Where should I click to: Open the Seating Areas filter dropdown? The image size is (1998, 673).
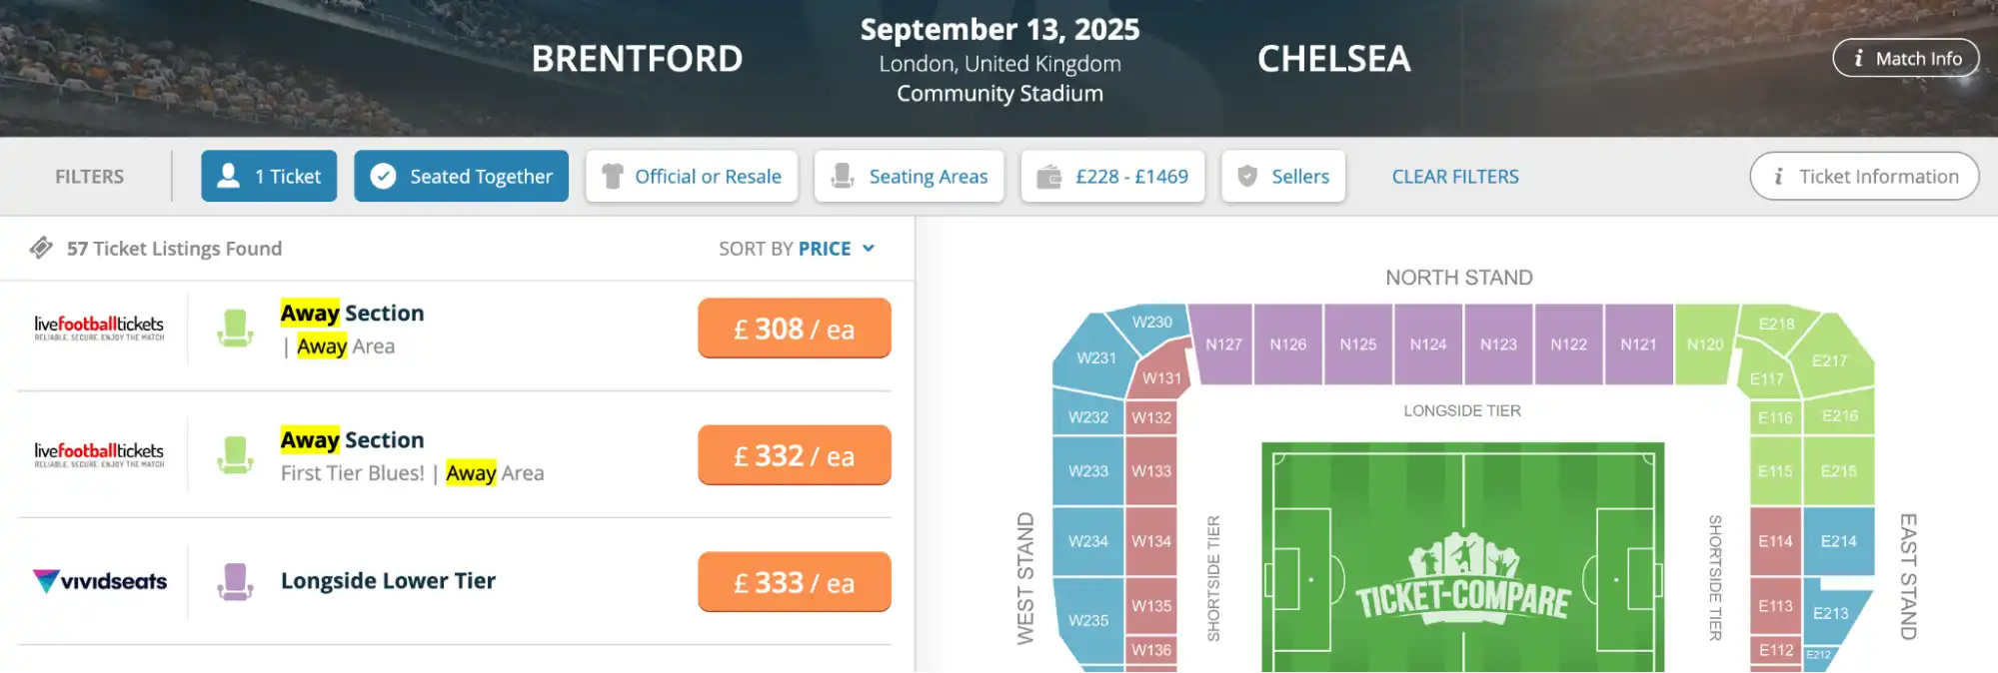pos(909,176)
